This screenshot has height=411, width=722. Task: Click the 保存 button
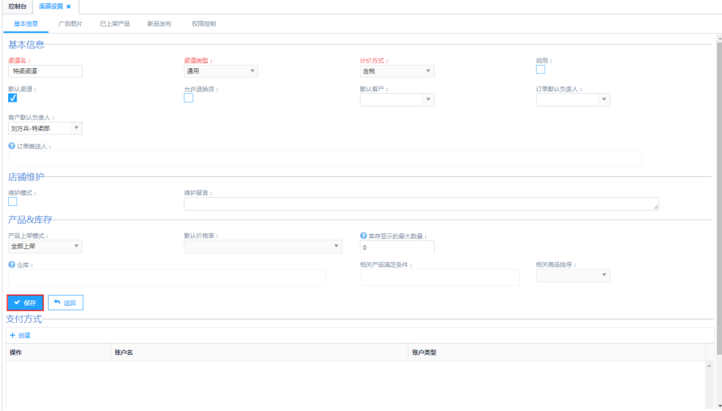click(25, 303)
